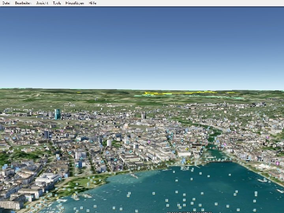The image size is (284, 213).
Task: Click the white cylindrical tower 3D building
Action: click(109, 143)
